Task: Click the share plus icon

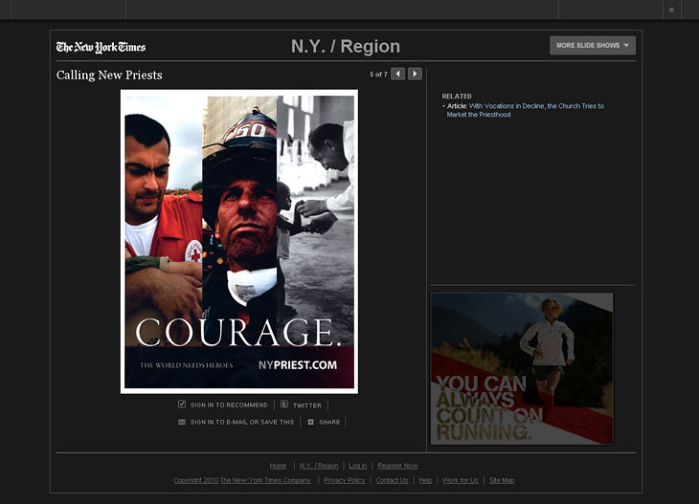Action: point(310,422)
